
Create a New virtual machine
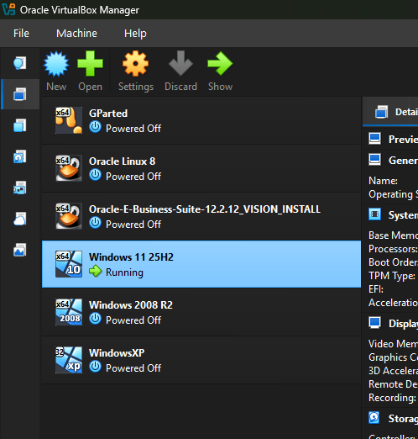point(56,71)
